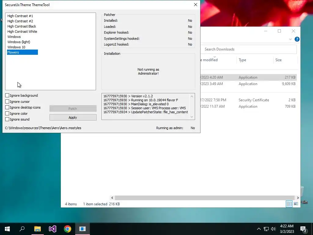Click Explorer scrollbar left arrow
Viewport: 313px width, 235px height.
(112, 198)
